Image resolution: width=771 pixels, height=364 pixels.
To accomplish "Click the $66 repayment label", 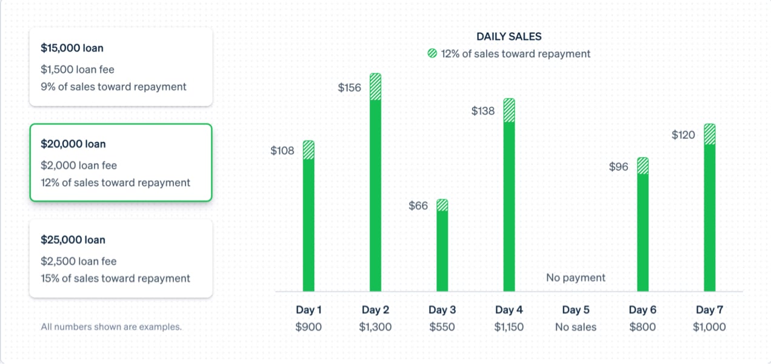I will [x=418, y=206].
